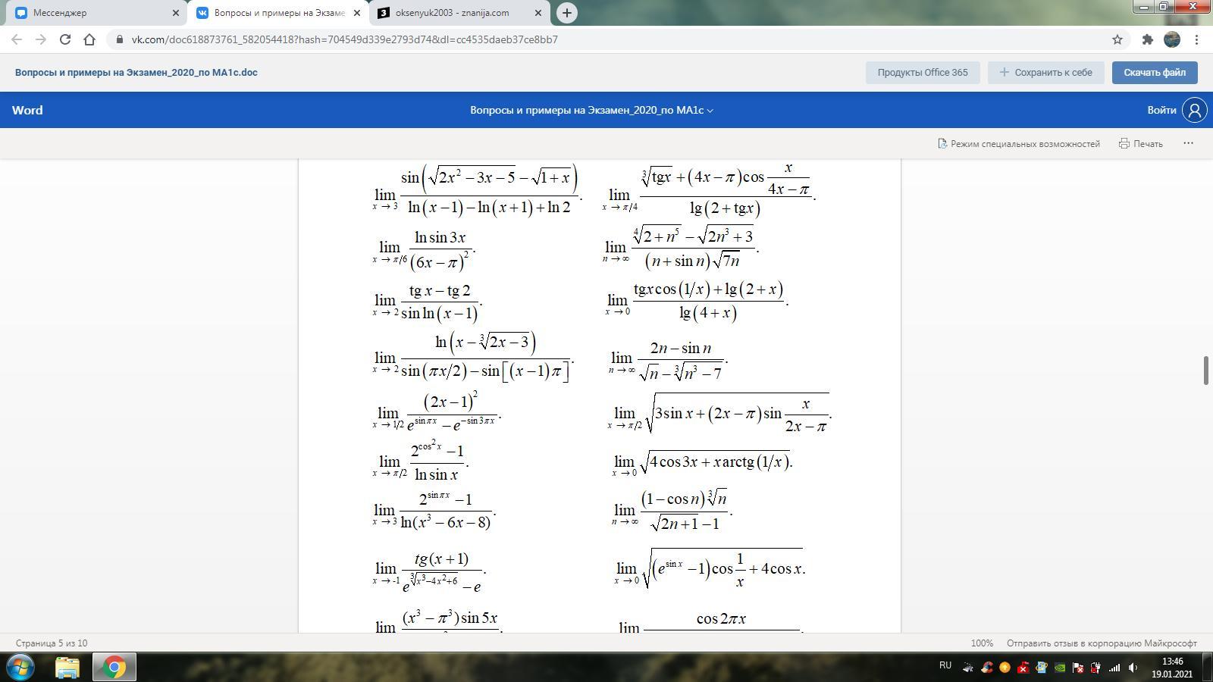Image resolution: width=1213 pixels, height=682 pixels.
Task: Open the Chrome extensions puzzle icon
Action: [x=1147, y=39]
